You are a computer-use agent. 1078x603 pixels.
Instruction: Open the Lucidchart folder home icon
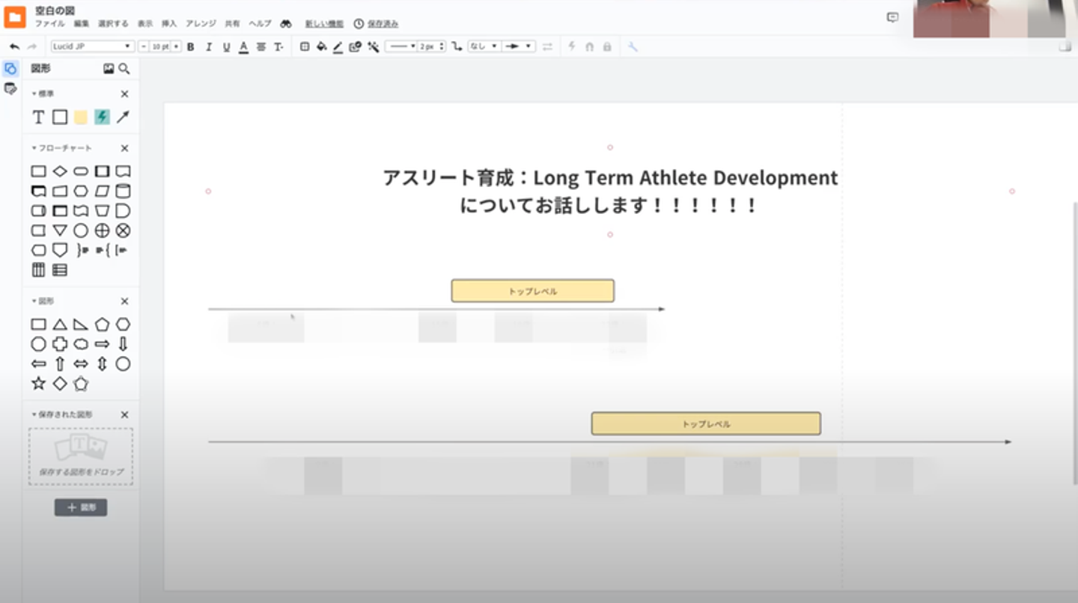(x=15, y=16)
